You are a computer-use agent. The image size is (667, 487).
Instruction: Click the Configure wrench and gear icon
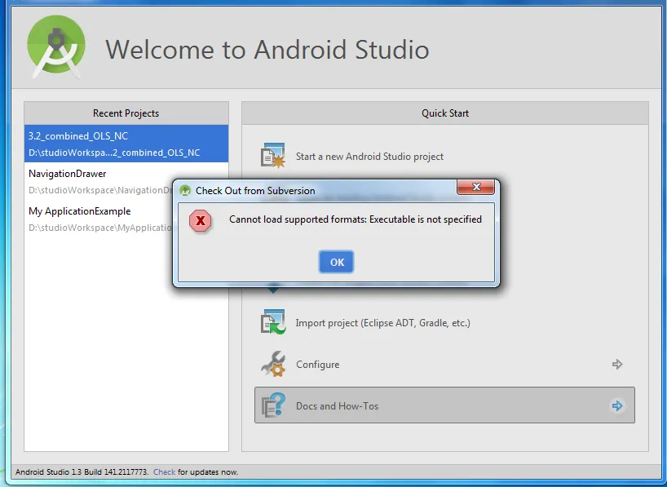pyautogui.click(x=272, y=364)
